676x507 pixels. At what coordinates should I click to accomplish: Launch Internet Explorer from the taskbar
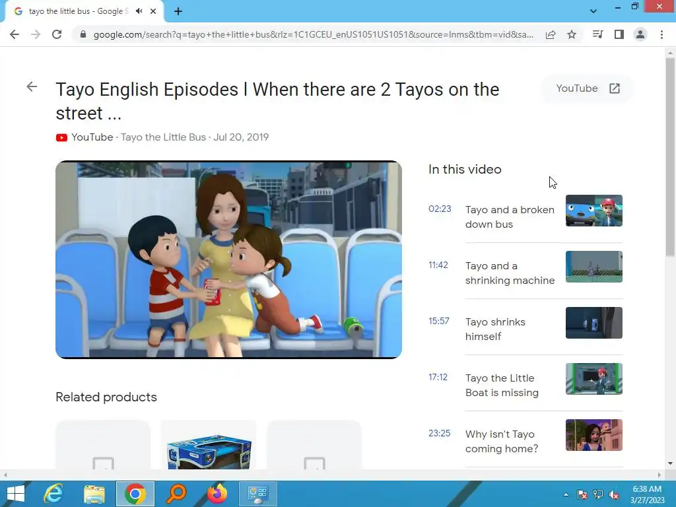pyautogui.click(x=53, y=494)
